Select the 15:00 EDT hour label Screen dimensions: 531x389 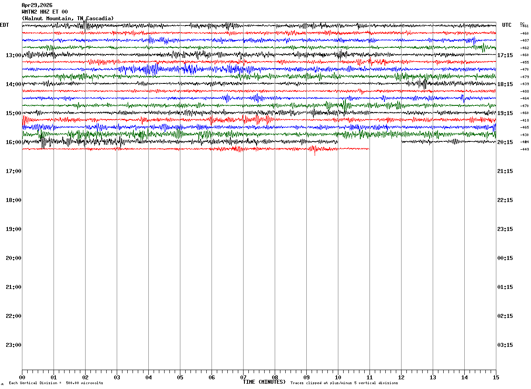click(x=14, y=113)
